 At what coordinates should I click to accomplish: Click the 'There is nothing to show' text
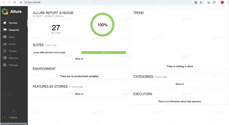(180, 66)
